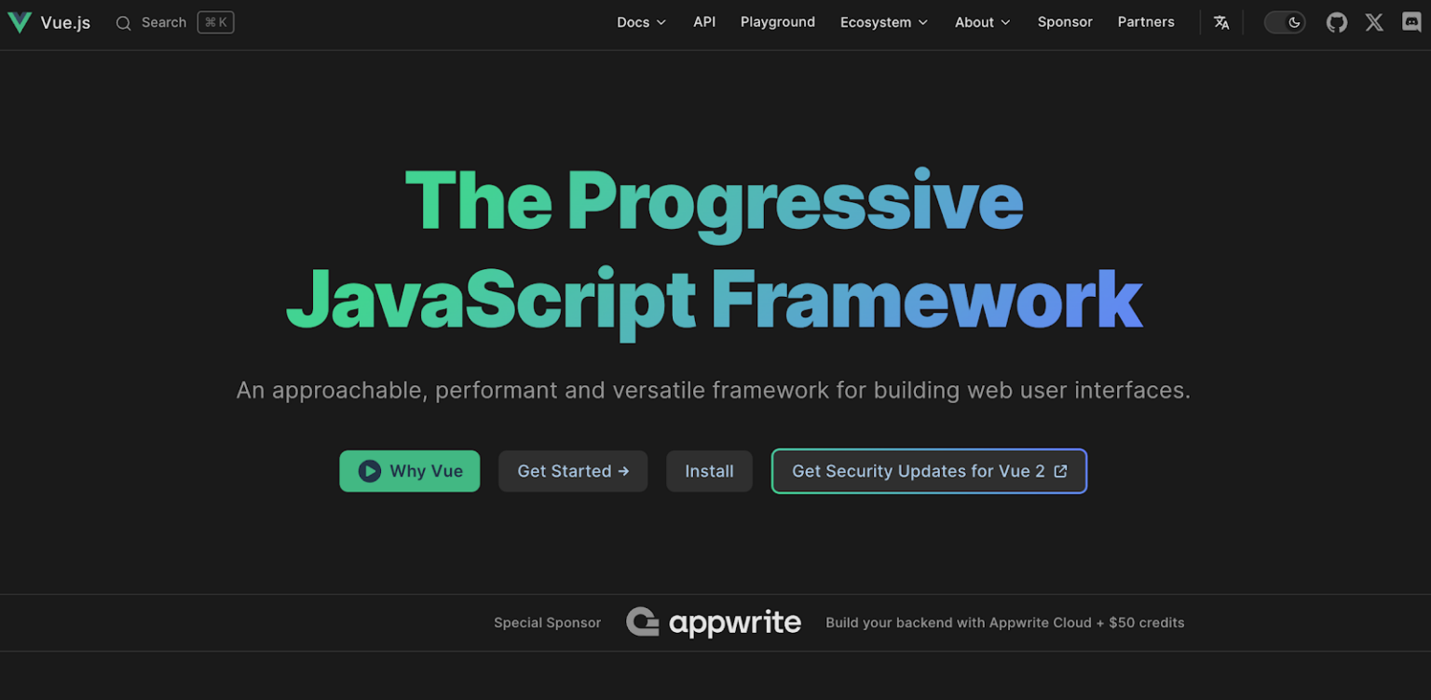The width and height of the screenshot is (1431, 700).
Task: Expand the About dropdown
Action: (981, 21)
